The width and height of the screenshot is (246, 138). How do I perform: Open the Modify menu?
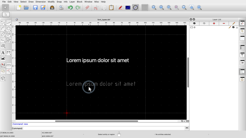(x=51, y=2)
